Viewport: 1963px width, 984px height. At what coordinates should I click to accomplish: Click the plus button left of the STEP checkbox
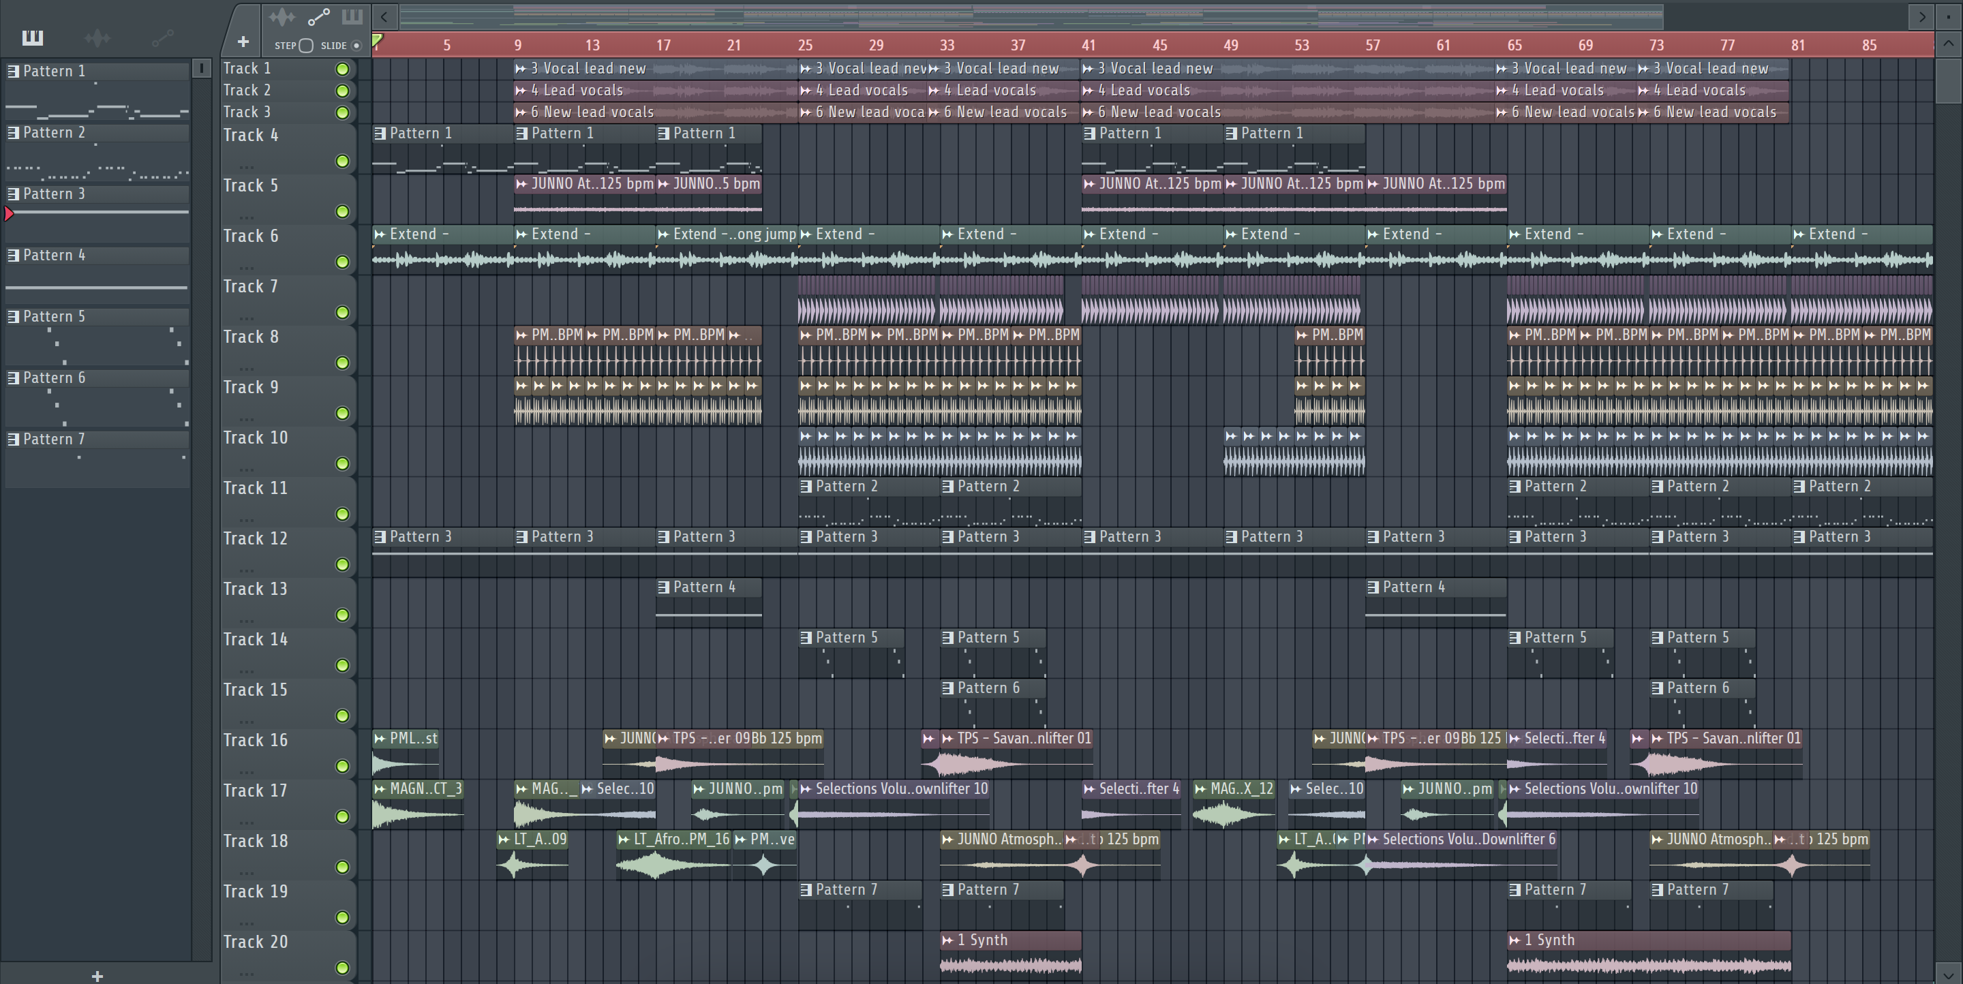243,42
